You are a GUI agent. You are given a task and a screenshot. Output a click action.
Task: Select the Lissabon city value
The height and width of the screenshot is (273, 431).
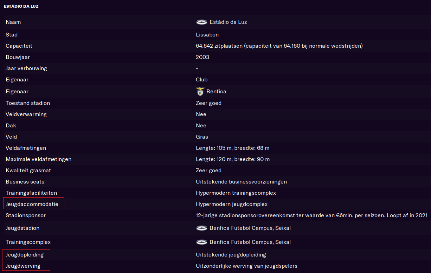pyautogui.click(x=207, y=35)
